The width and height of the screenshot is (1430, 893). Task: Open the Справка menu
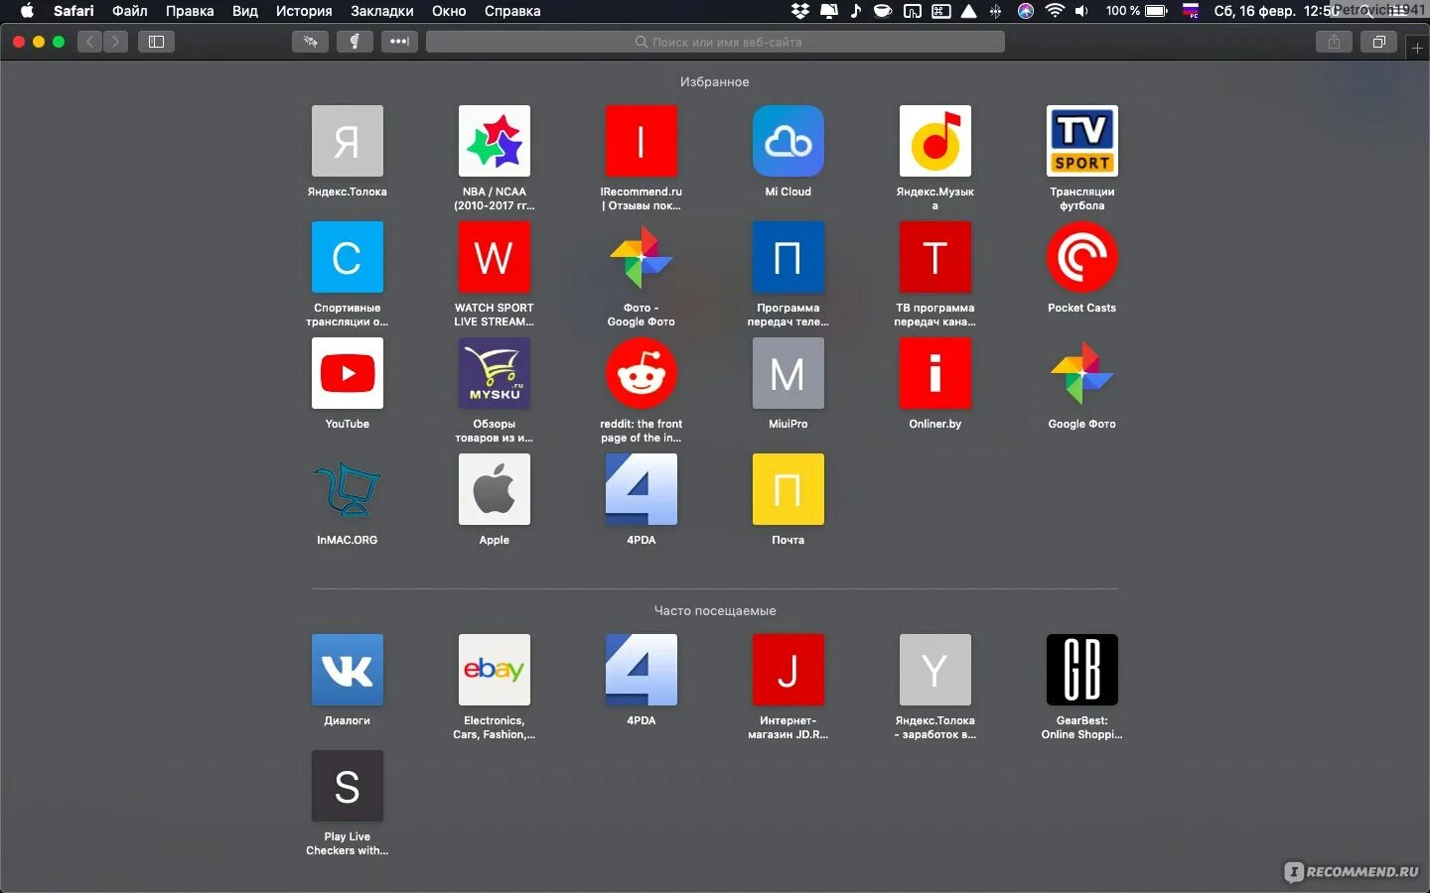512,11
